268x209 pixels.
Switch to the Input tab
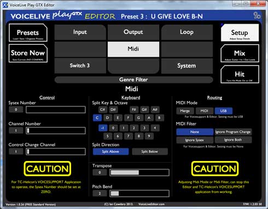point(80,32)
